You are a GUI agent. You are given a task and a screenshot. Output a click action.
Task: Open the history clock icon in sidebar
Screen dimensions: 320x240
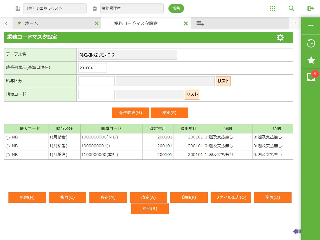(311, 43)
